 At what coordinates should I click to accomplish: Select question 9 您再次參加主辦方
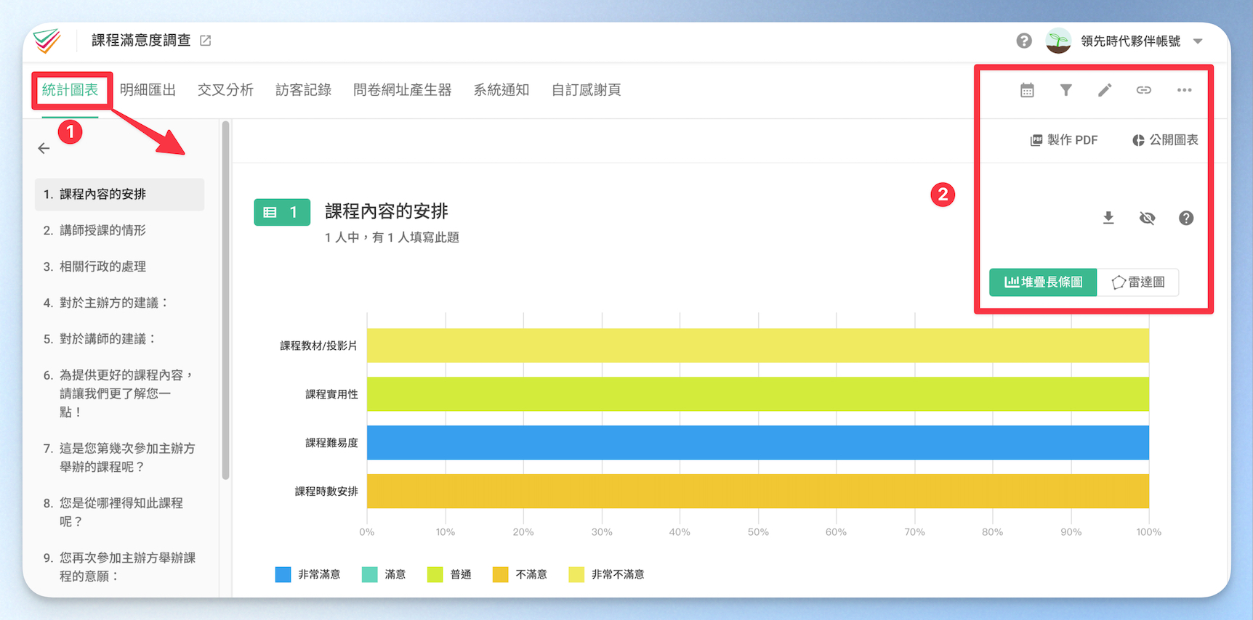(119, 567)
